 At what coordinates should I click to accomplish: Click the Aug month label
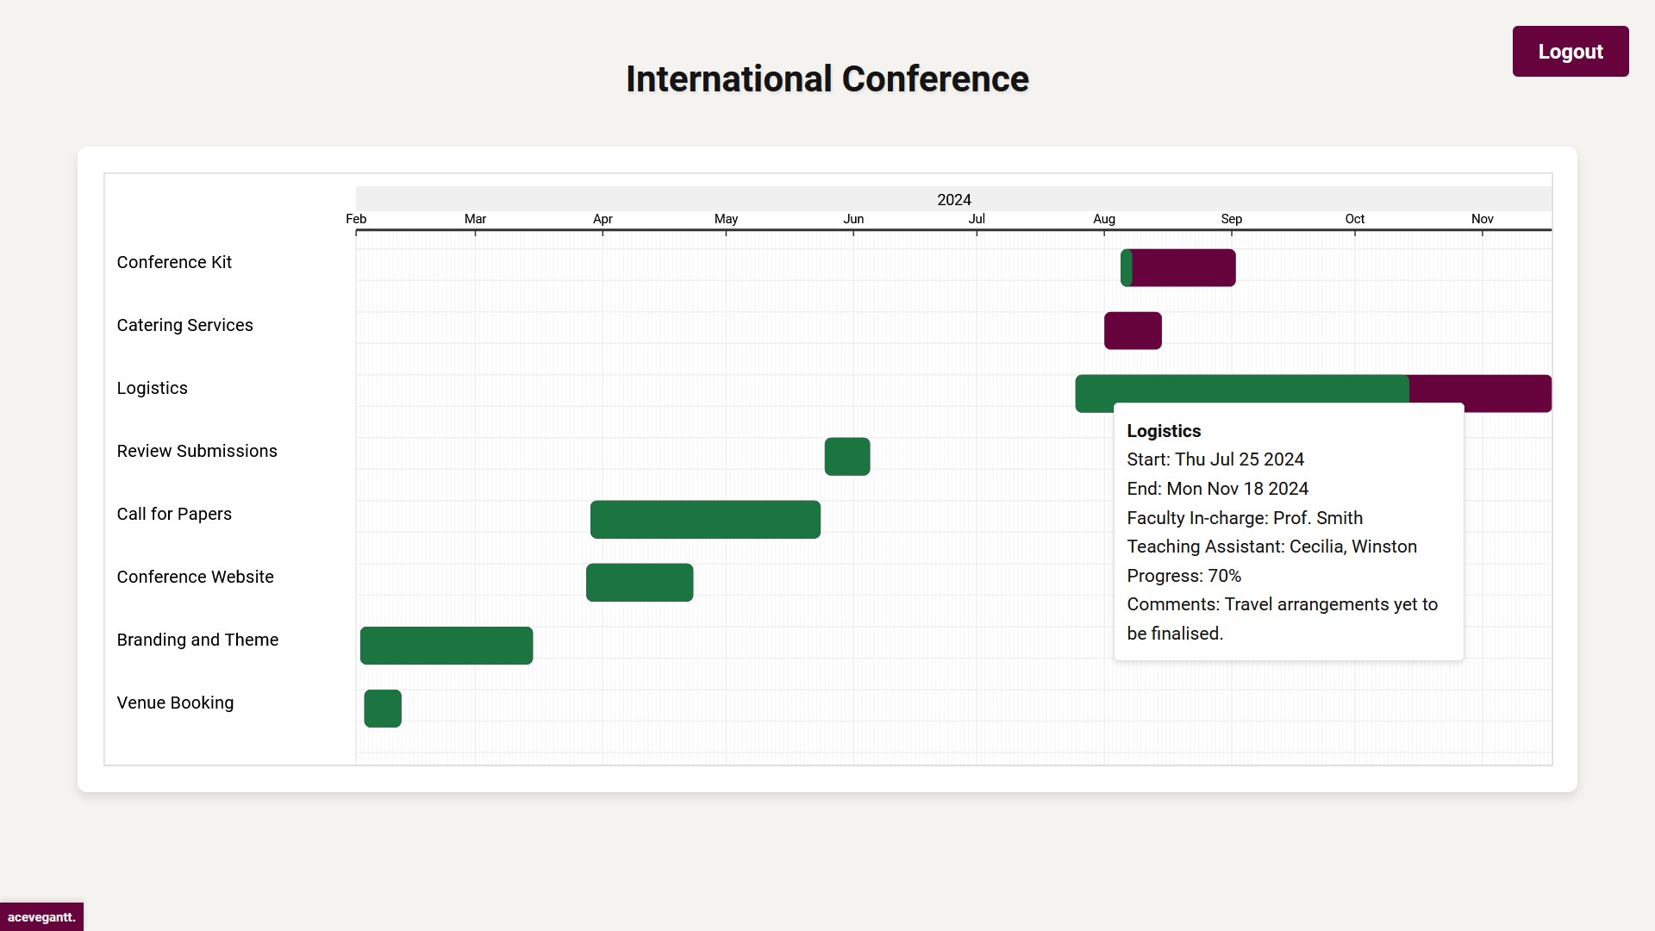click(x=1104, y=219)
